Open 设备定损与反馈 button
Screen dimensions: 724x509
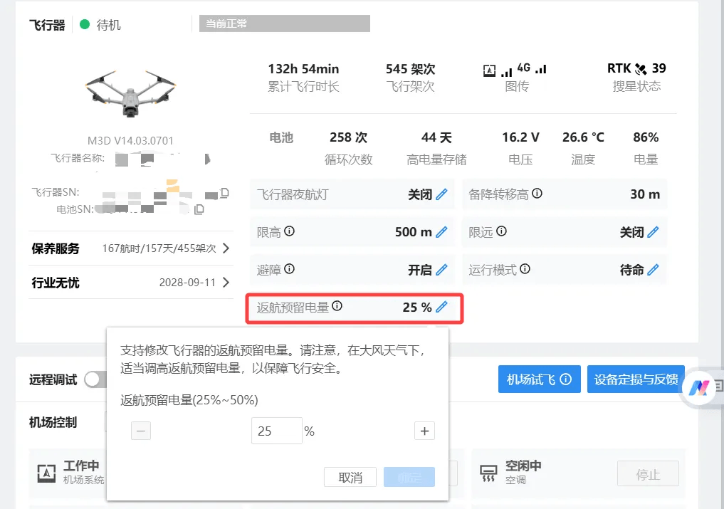point(636,379)
